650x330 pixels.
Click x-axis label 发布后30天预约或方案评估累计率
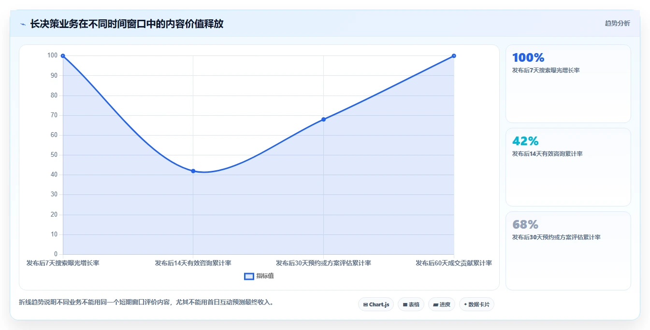(323, 263)
